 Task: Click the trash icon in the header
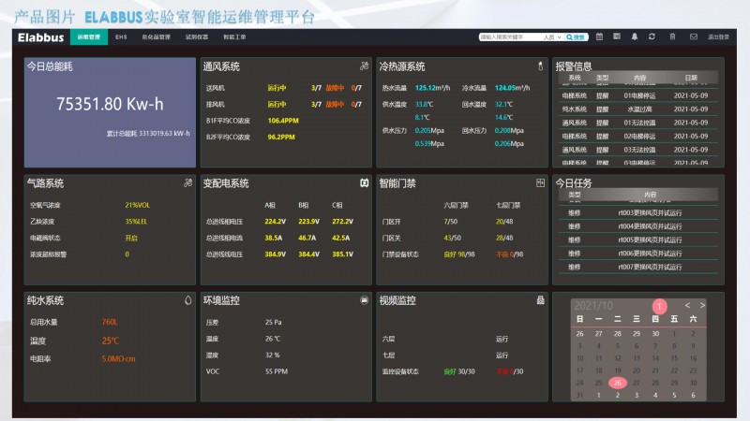672,36
